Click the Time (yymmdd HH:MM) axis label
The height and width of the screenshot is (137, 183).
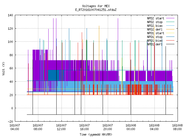tap(96, 134)
